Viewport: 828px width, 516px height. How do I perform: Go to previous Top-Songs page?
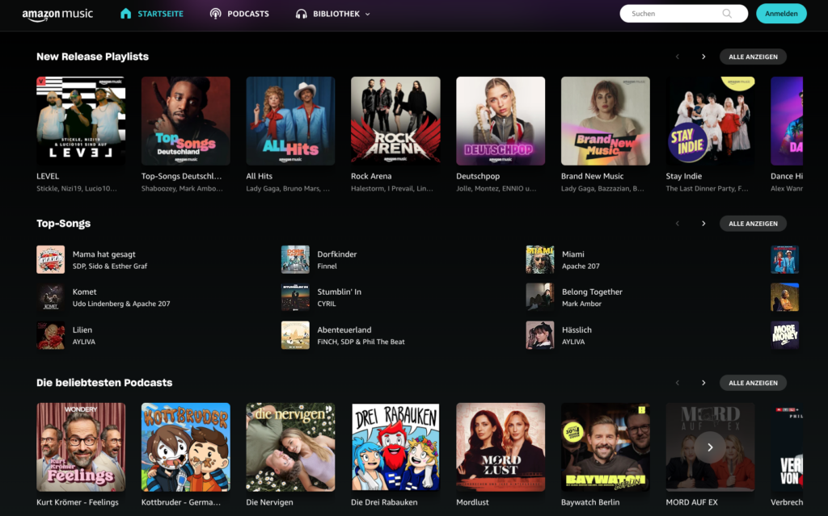click(678, 224)
